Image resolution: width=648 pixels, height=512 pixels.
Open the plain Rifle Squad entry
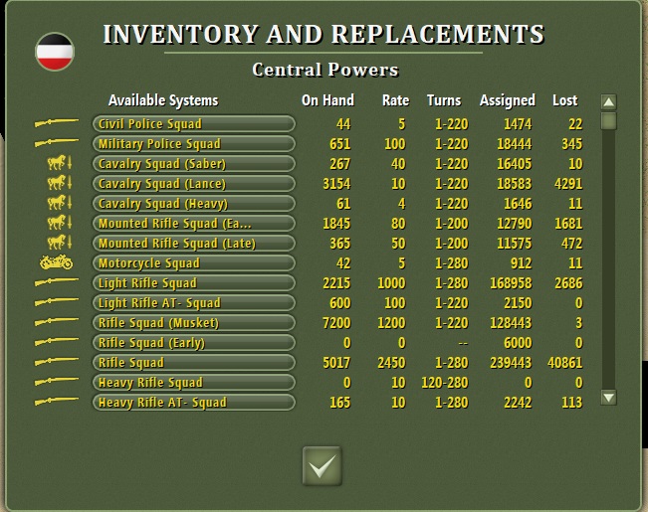click(194, 362)
